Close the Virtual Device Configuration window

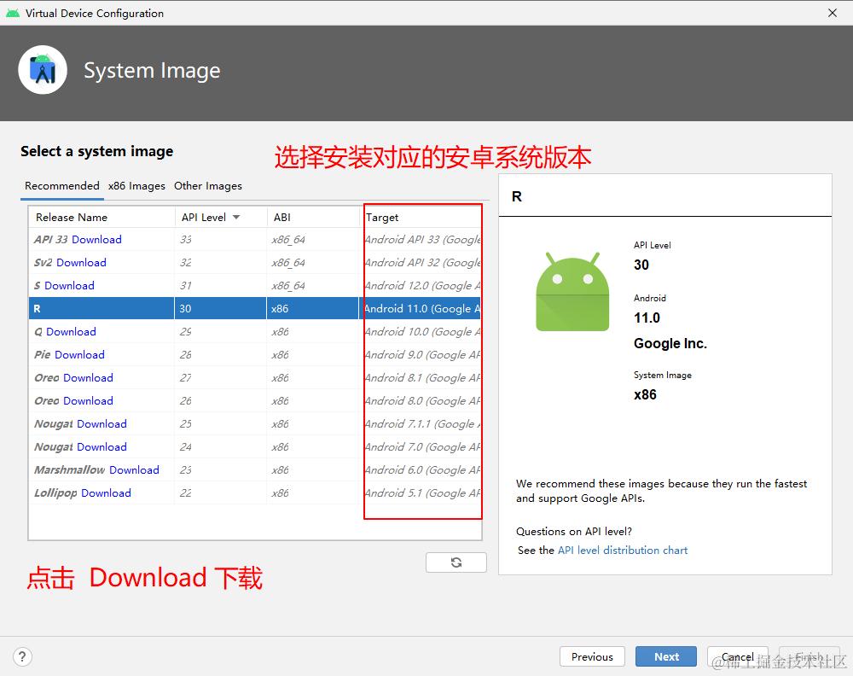coord(833,13)
